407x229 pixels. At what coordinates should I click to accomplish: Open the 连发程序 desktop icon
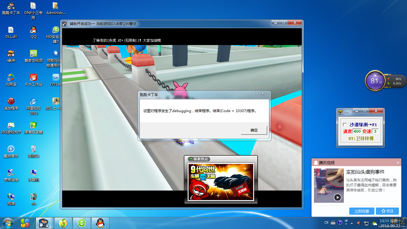pos(11,104)
